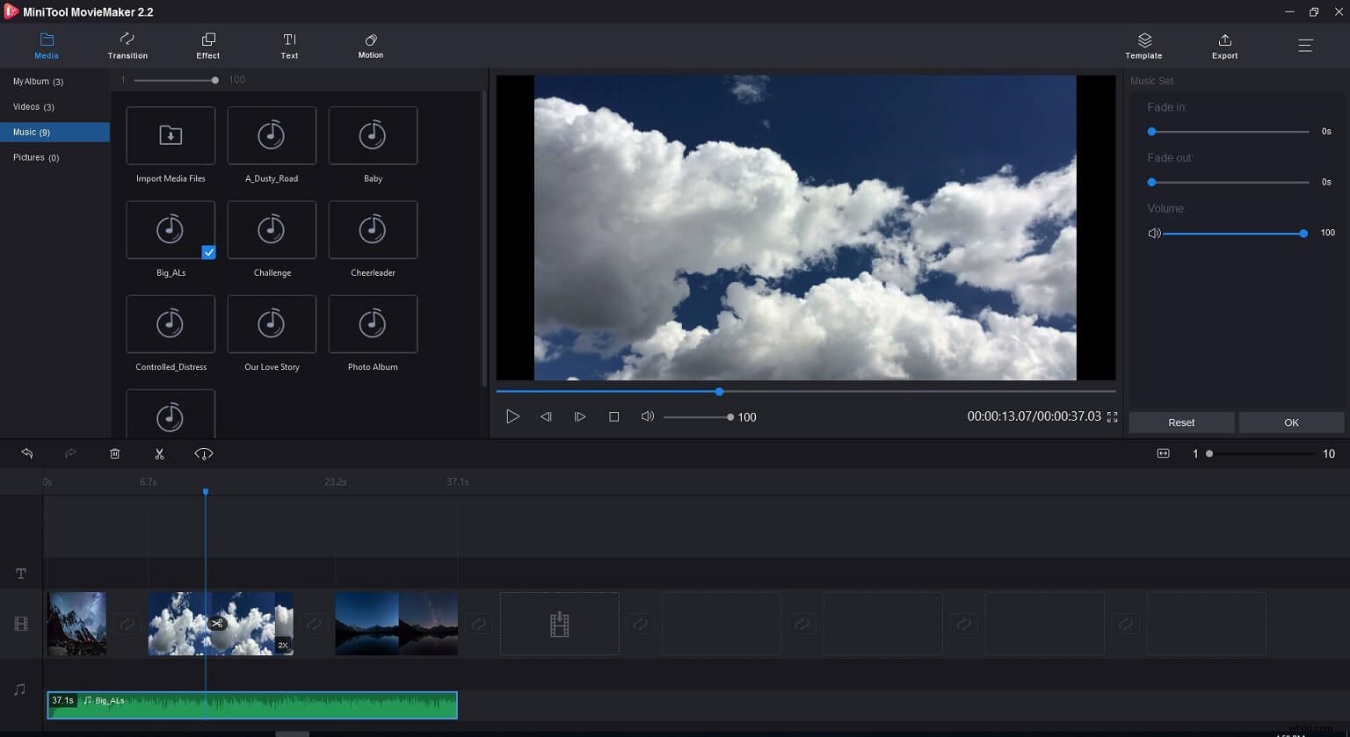Open the Text panel
The height and width of the screenshot is (737, 1350).
click(289, 46)
